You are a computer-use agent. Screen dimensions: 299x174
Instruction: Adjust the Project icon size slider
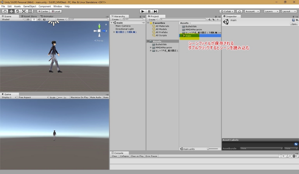click(x=213, y=149)
